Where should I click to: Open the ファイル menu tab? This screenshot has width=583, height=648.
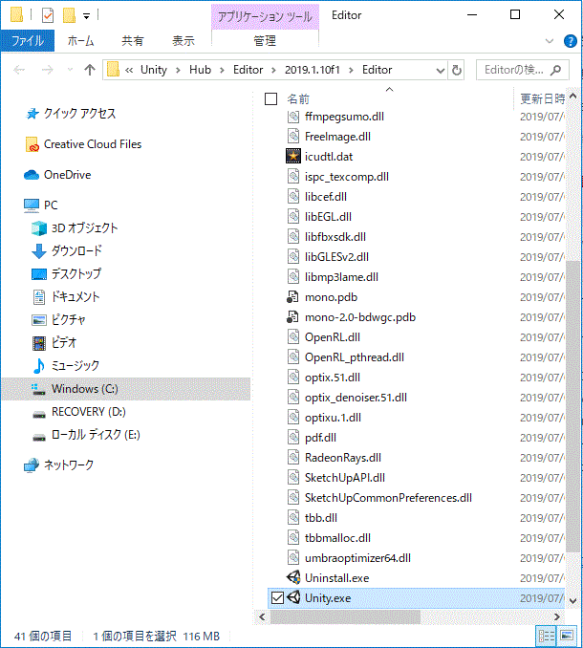[x=27, y=41]
